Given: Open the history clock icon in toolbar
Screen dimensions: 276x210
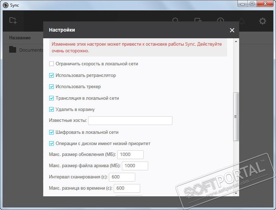Looking at the screenshot, I should click(x=221, y=20).
